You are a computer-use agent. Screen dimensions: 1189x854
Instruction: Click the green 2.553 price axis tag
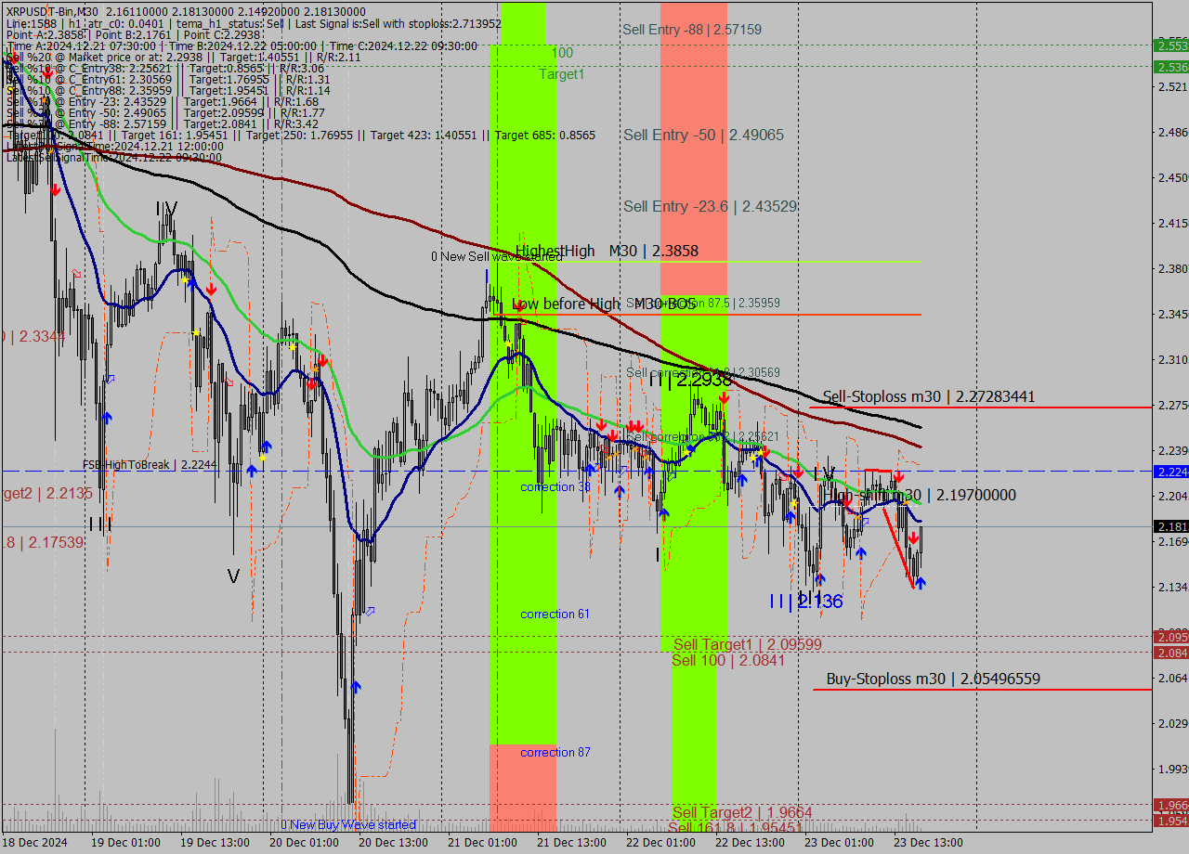[1170, 45]
